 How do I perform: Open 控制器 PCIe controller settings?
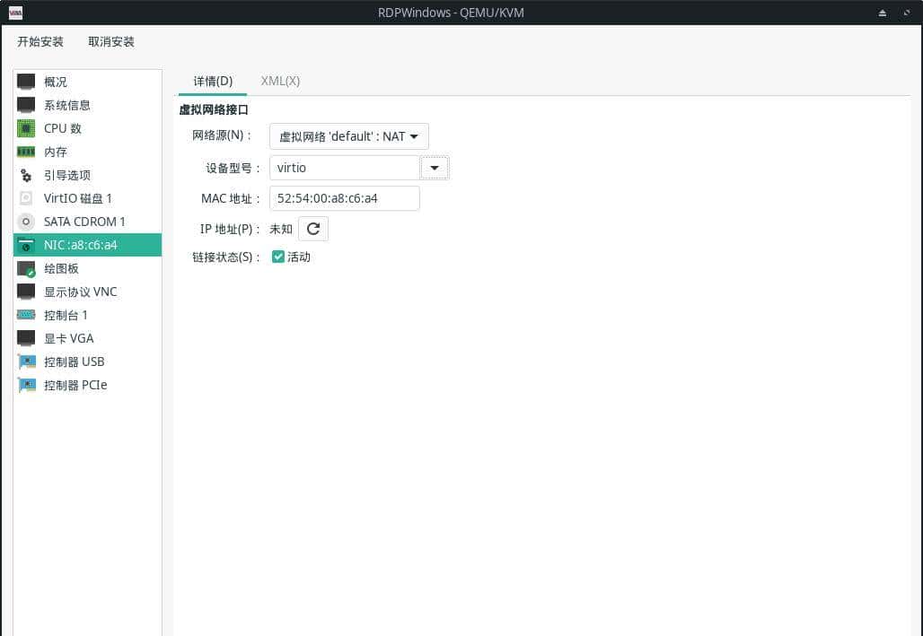click(x=73, y=385)
